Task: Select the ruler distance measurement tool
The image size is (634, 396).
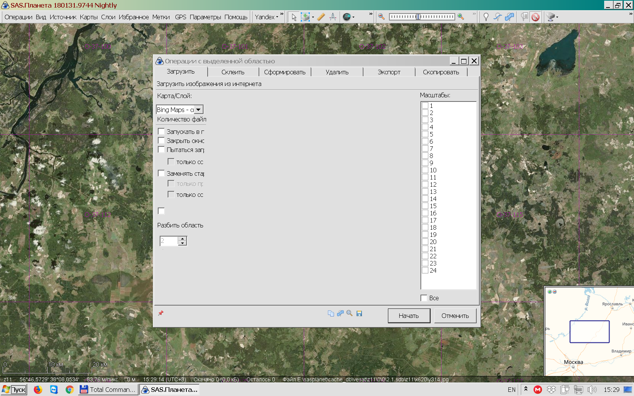Action: coord(321,17)
